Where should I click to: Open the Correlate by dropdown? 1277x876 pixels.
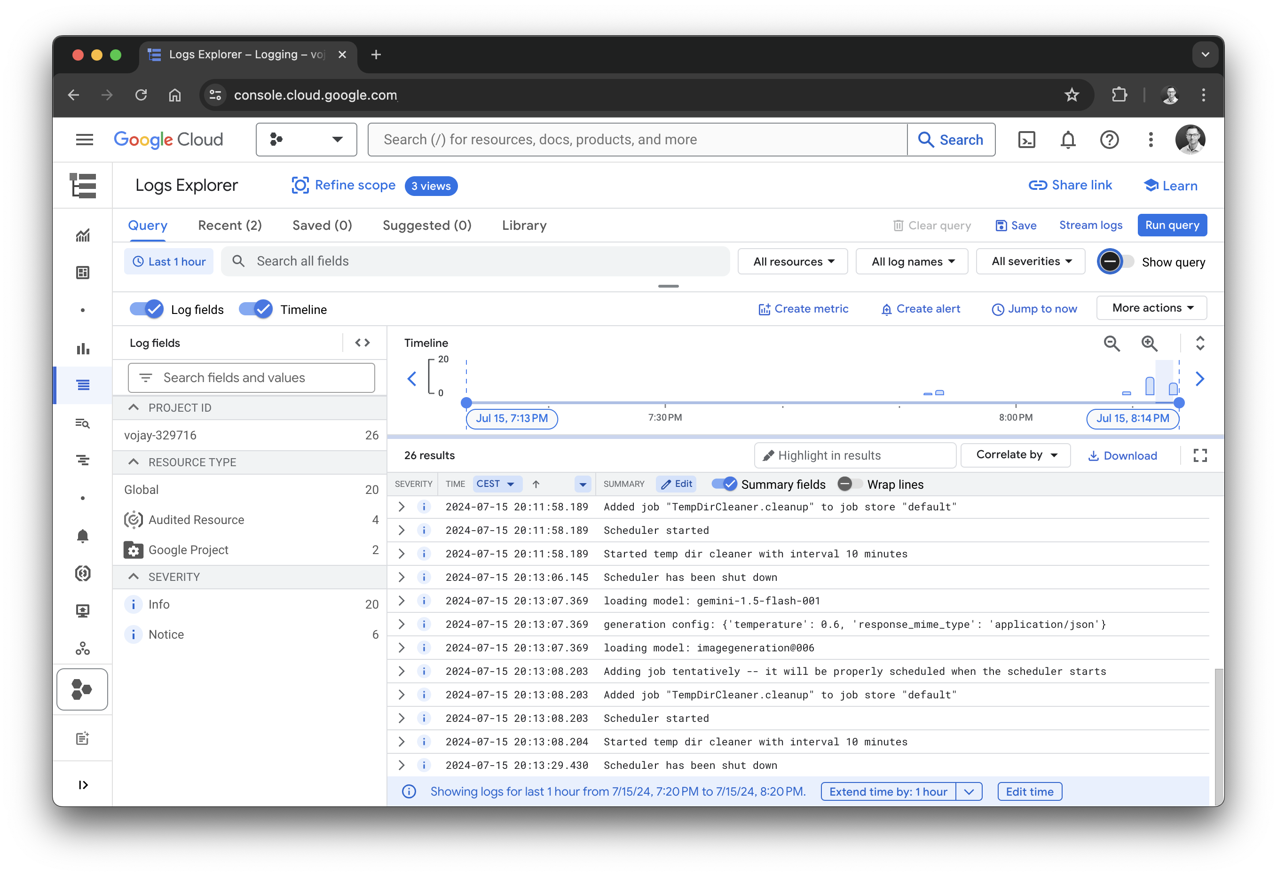pos(1016,455)
